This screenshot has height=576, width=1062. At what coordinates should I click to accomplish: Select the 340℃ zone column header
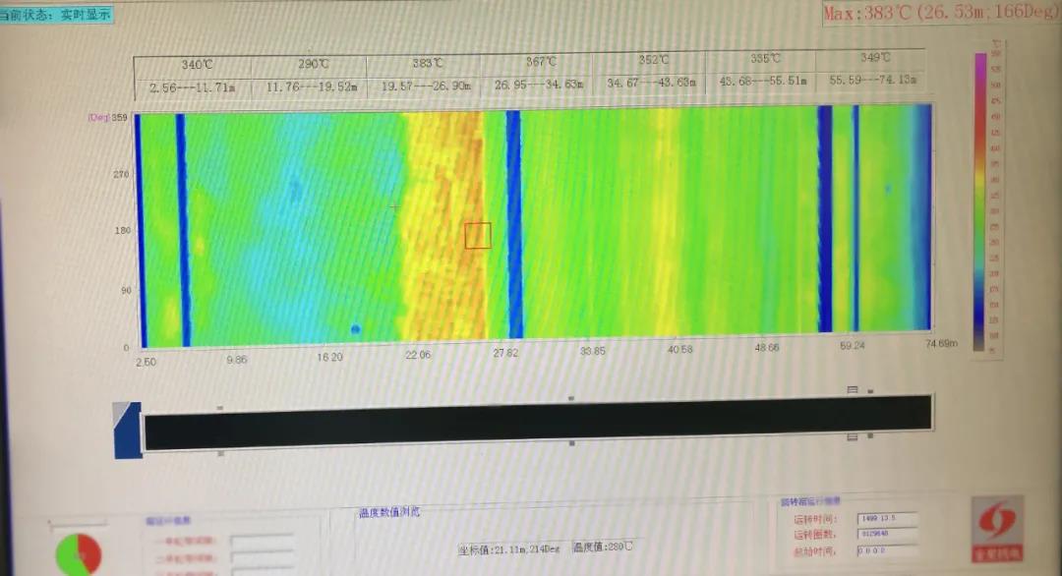[x=194, y=65]
